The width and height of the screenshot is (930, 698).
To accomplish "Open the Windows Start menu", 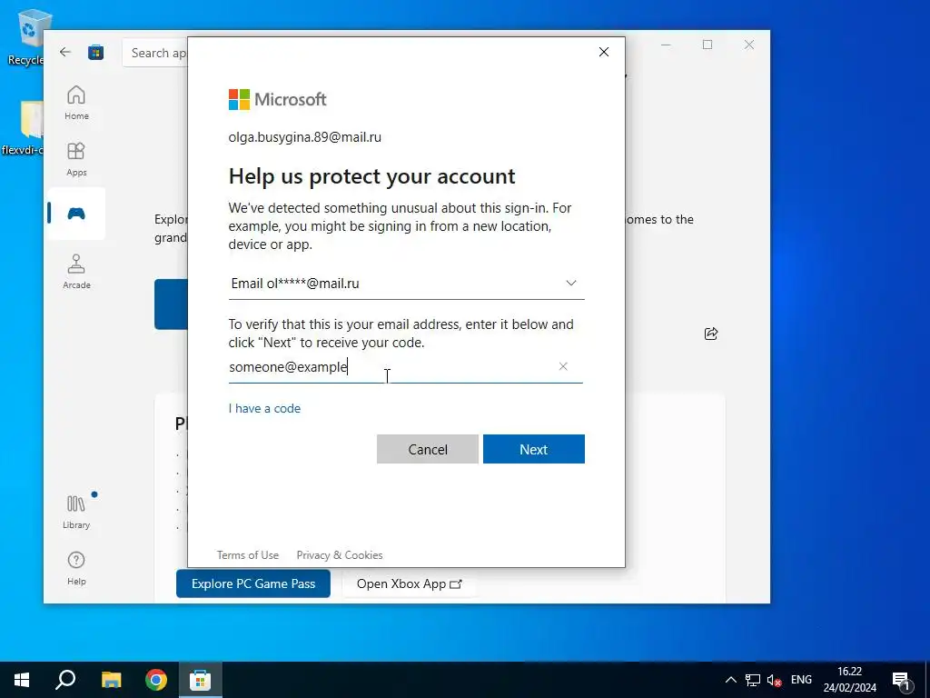I will [22, 680].
